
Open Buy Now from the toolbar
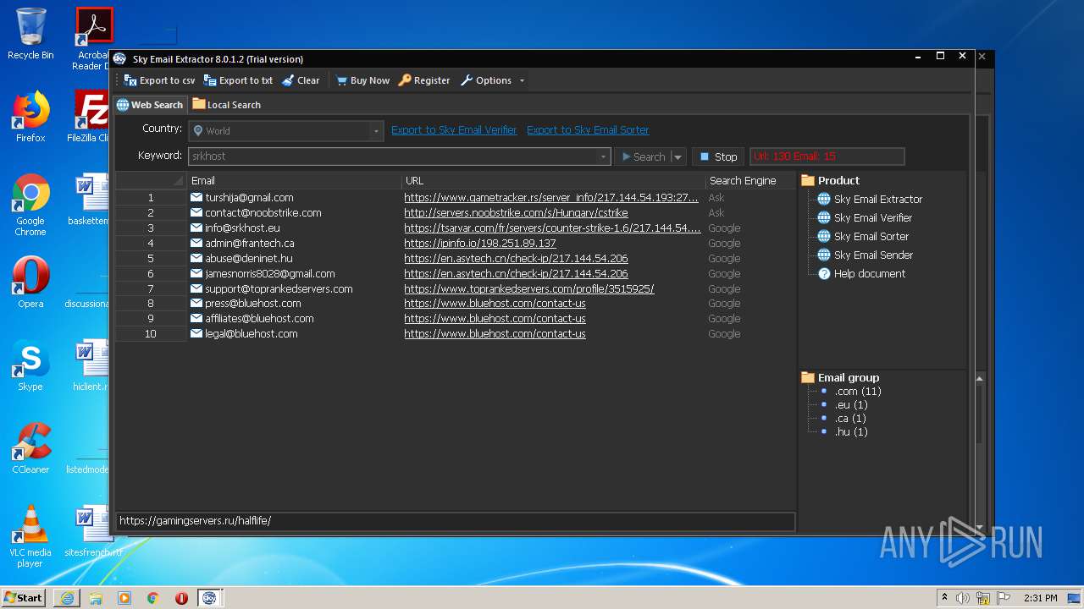coord(362,80)
